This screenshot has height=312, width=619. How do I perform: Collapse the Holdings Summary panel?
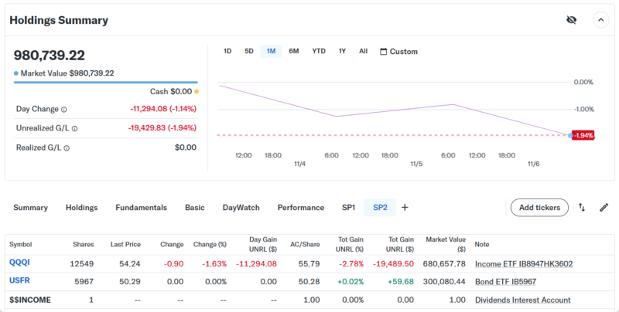point(601,20)
